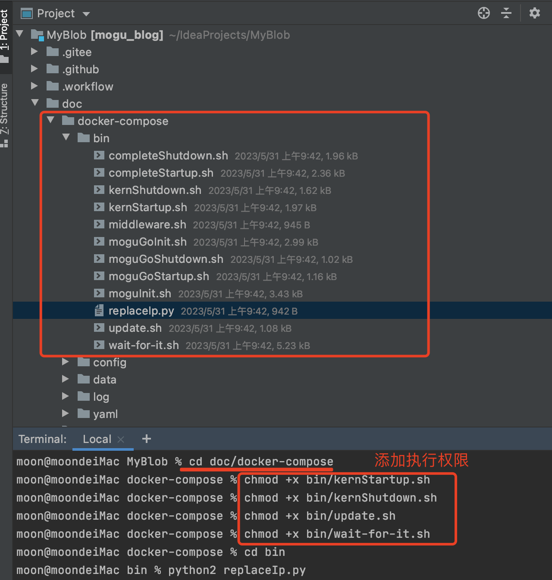Click kernShutdown.sh shell file icon
This screenshot has width=552, height=580.
click(99, 190)
